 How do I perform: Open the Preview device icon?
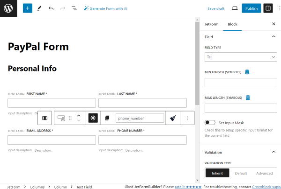pyautogui.click(x=235, y=8)
